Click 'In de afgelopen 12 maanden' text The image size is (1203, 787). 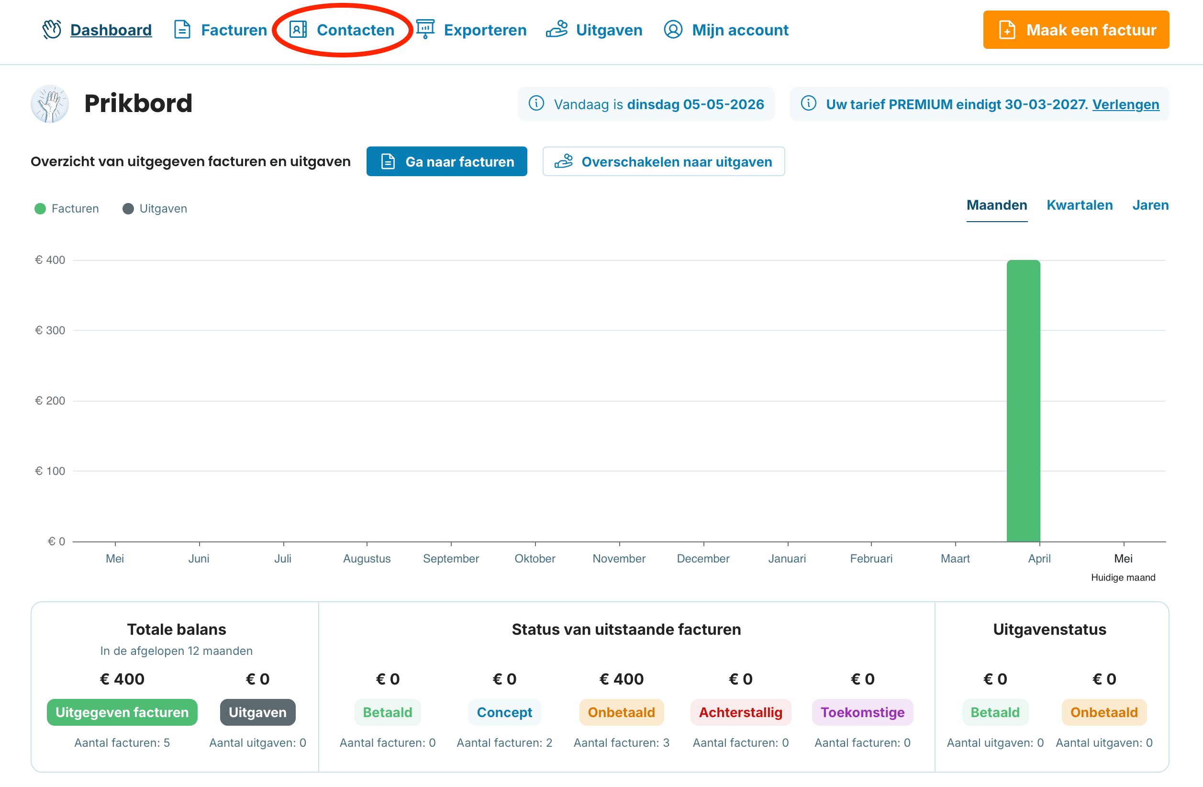(177, 651)
